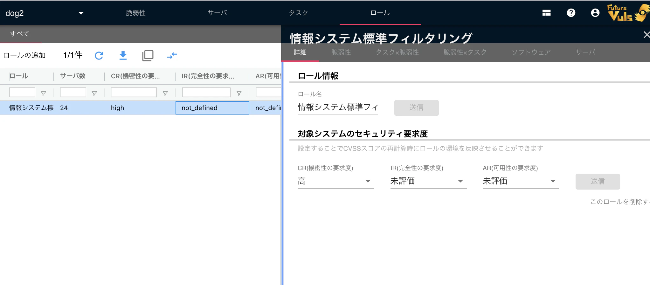The image size is (650, 285).
Task: Open the user account icon
Action: pyautogui.click(x=595, y=13)
